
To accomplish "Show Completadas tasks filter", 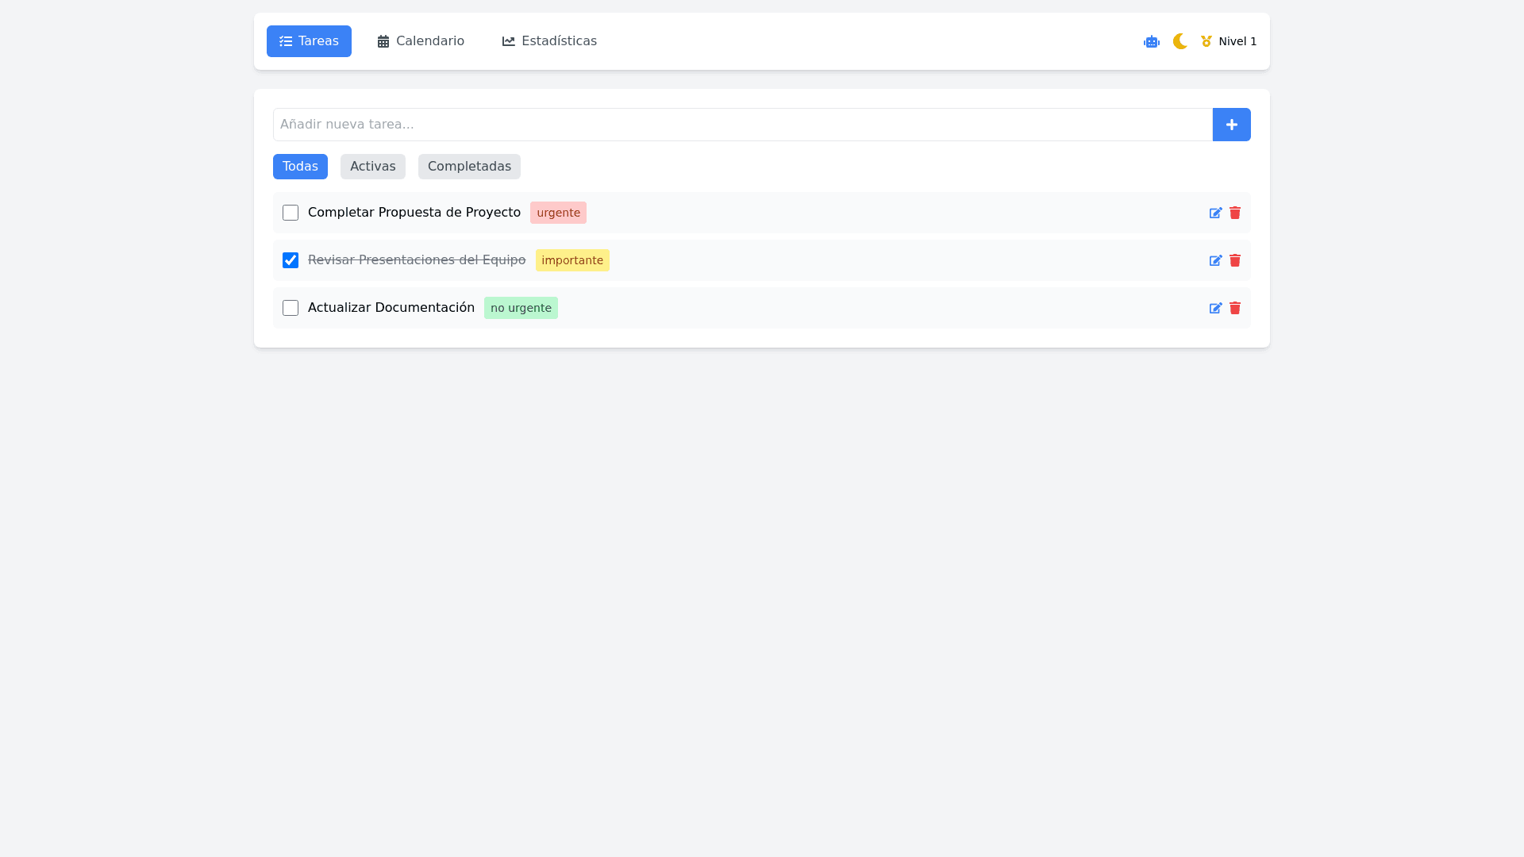I will (469, 167).
